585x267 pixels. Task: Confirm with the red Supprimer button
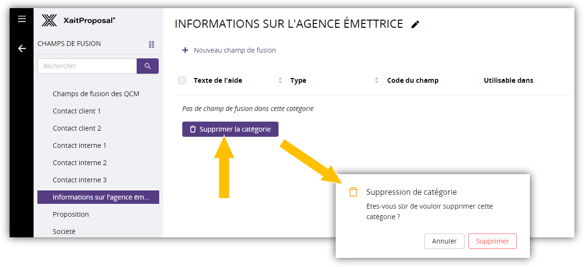click(x=492, y=241)
